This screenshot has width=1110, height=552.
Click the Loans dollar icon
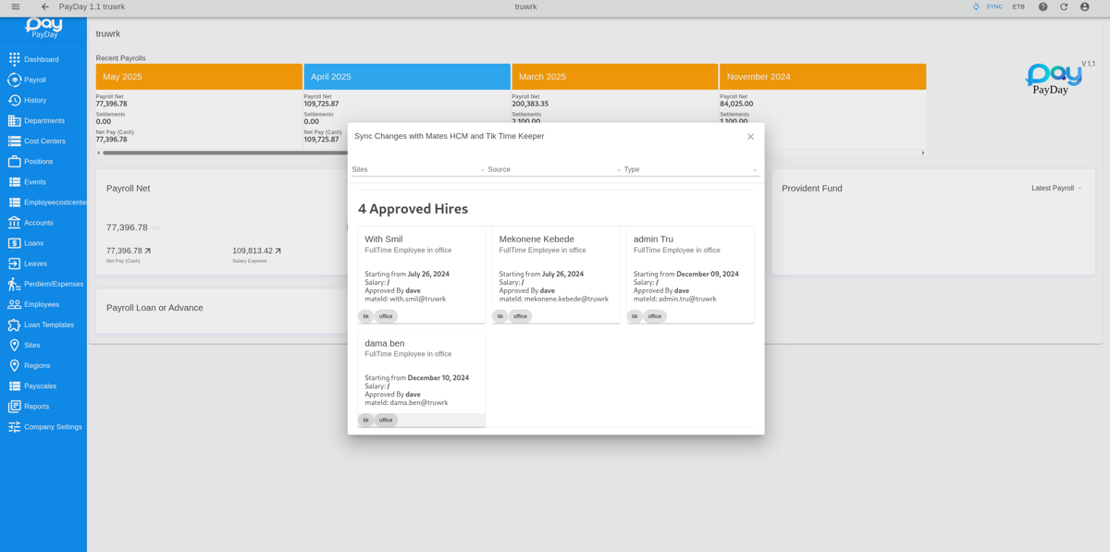click(14, 243)
